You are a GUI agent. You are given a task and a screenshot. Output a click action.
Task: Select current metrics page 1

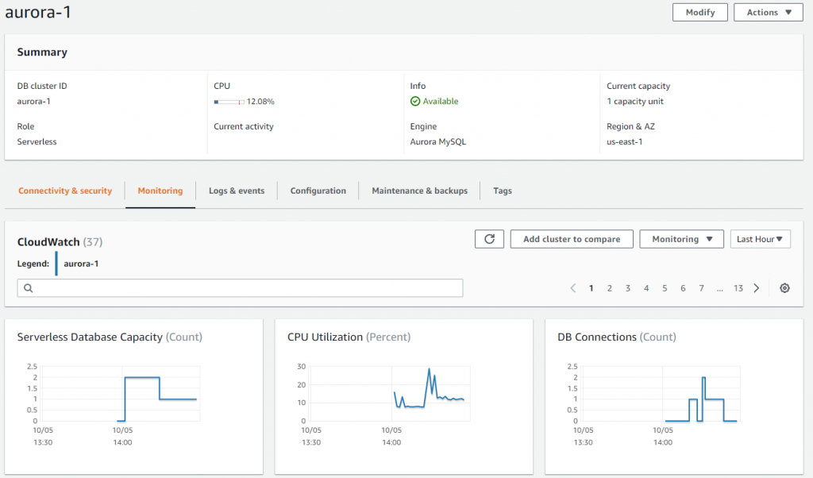pyautogui.click(x=591, y=288)
